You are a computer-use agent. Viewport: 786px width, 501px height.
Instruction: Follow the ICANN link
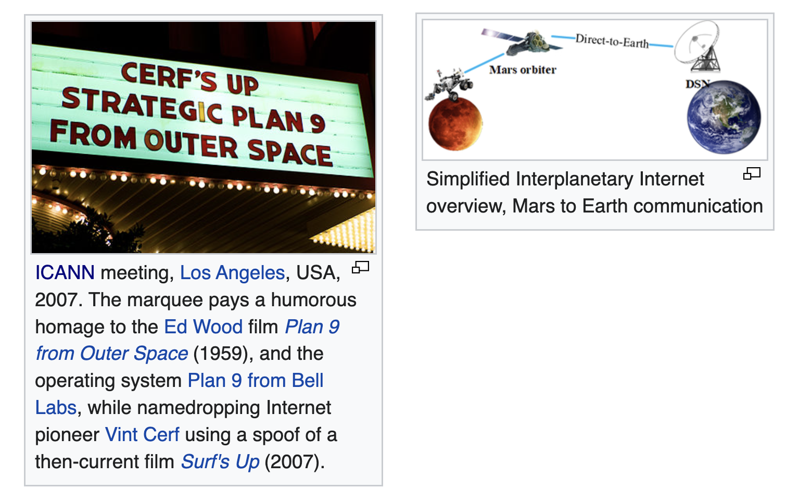click(65, 272)
